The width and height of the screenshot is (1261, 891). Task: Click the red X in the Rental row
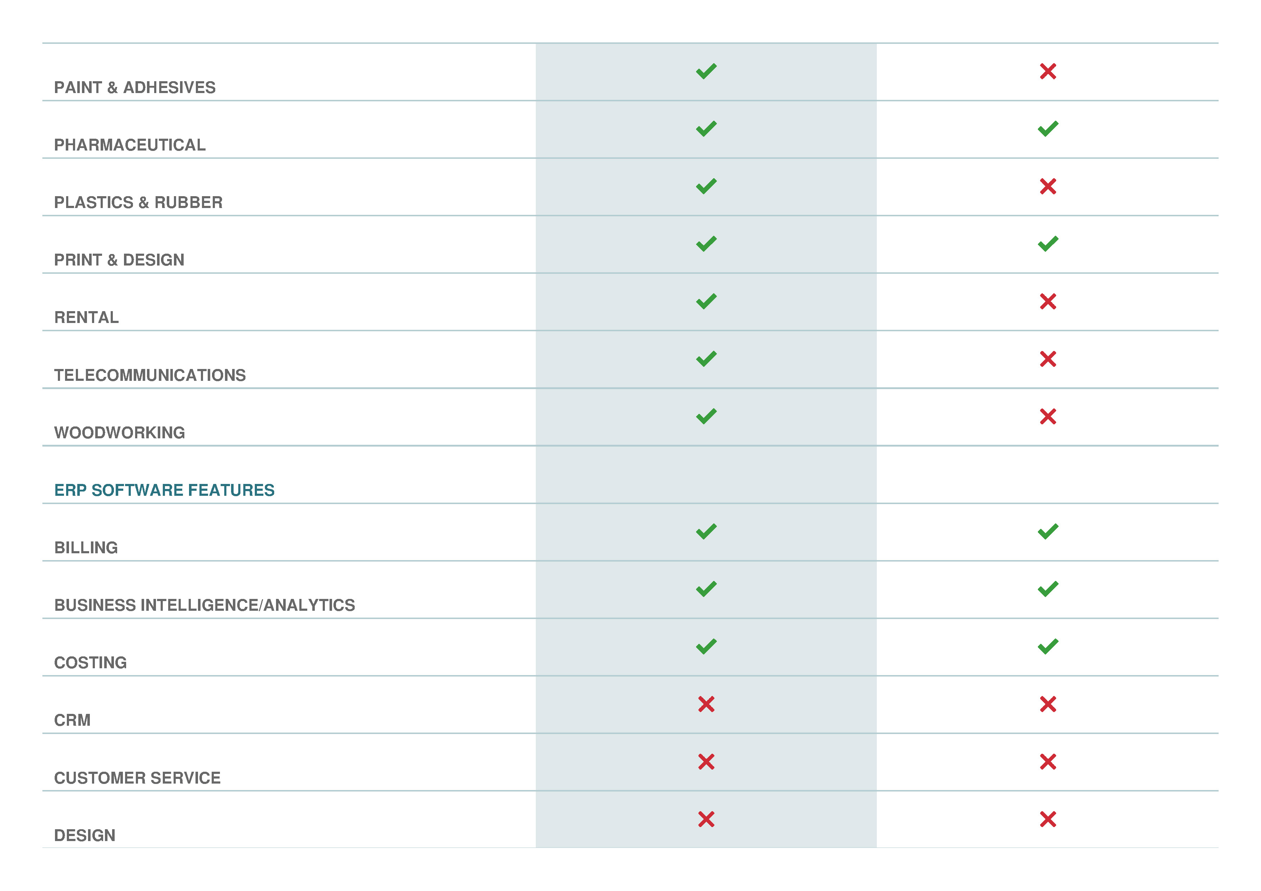click(1047, 301)
